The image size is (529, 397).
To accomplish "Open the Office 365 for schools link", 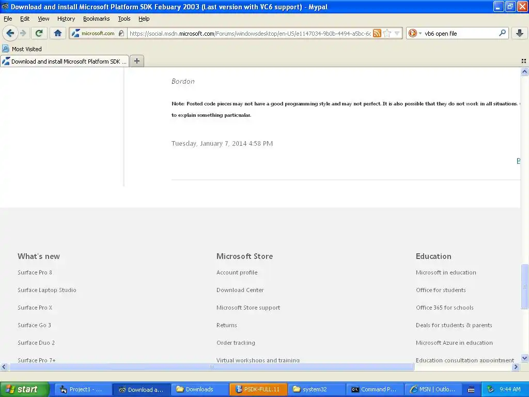I will [444, 308].
